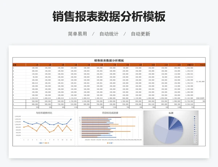Click the long orange bar for month 12

(x=108, y=117)
